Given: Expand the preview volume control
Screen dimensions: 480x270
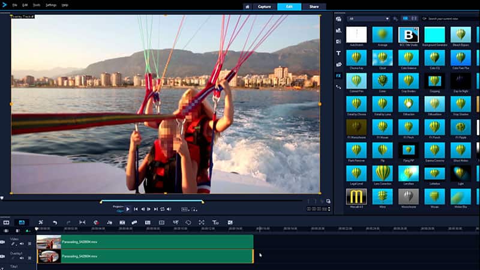Looking at the screenshot, I should (x=169, y=209).
